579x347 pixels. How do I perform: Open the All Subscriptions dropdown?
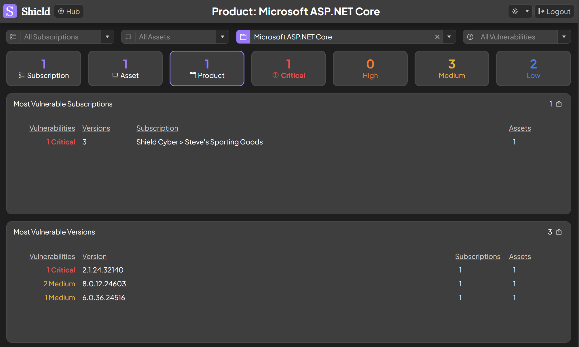(x=107, y=37)
